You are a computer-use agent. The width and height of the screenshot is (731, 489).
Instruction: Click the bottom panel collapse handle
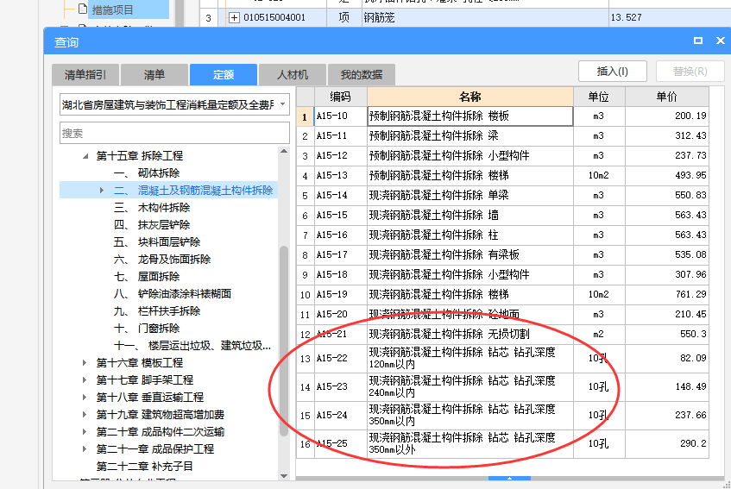509,479
